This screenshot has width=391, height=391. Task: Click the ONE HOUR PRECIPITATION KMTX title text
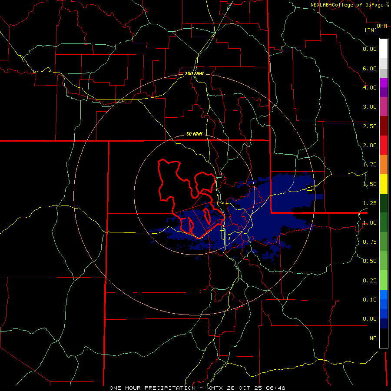click(197, 388)
